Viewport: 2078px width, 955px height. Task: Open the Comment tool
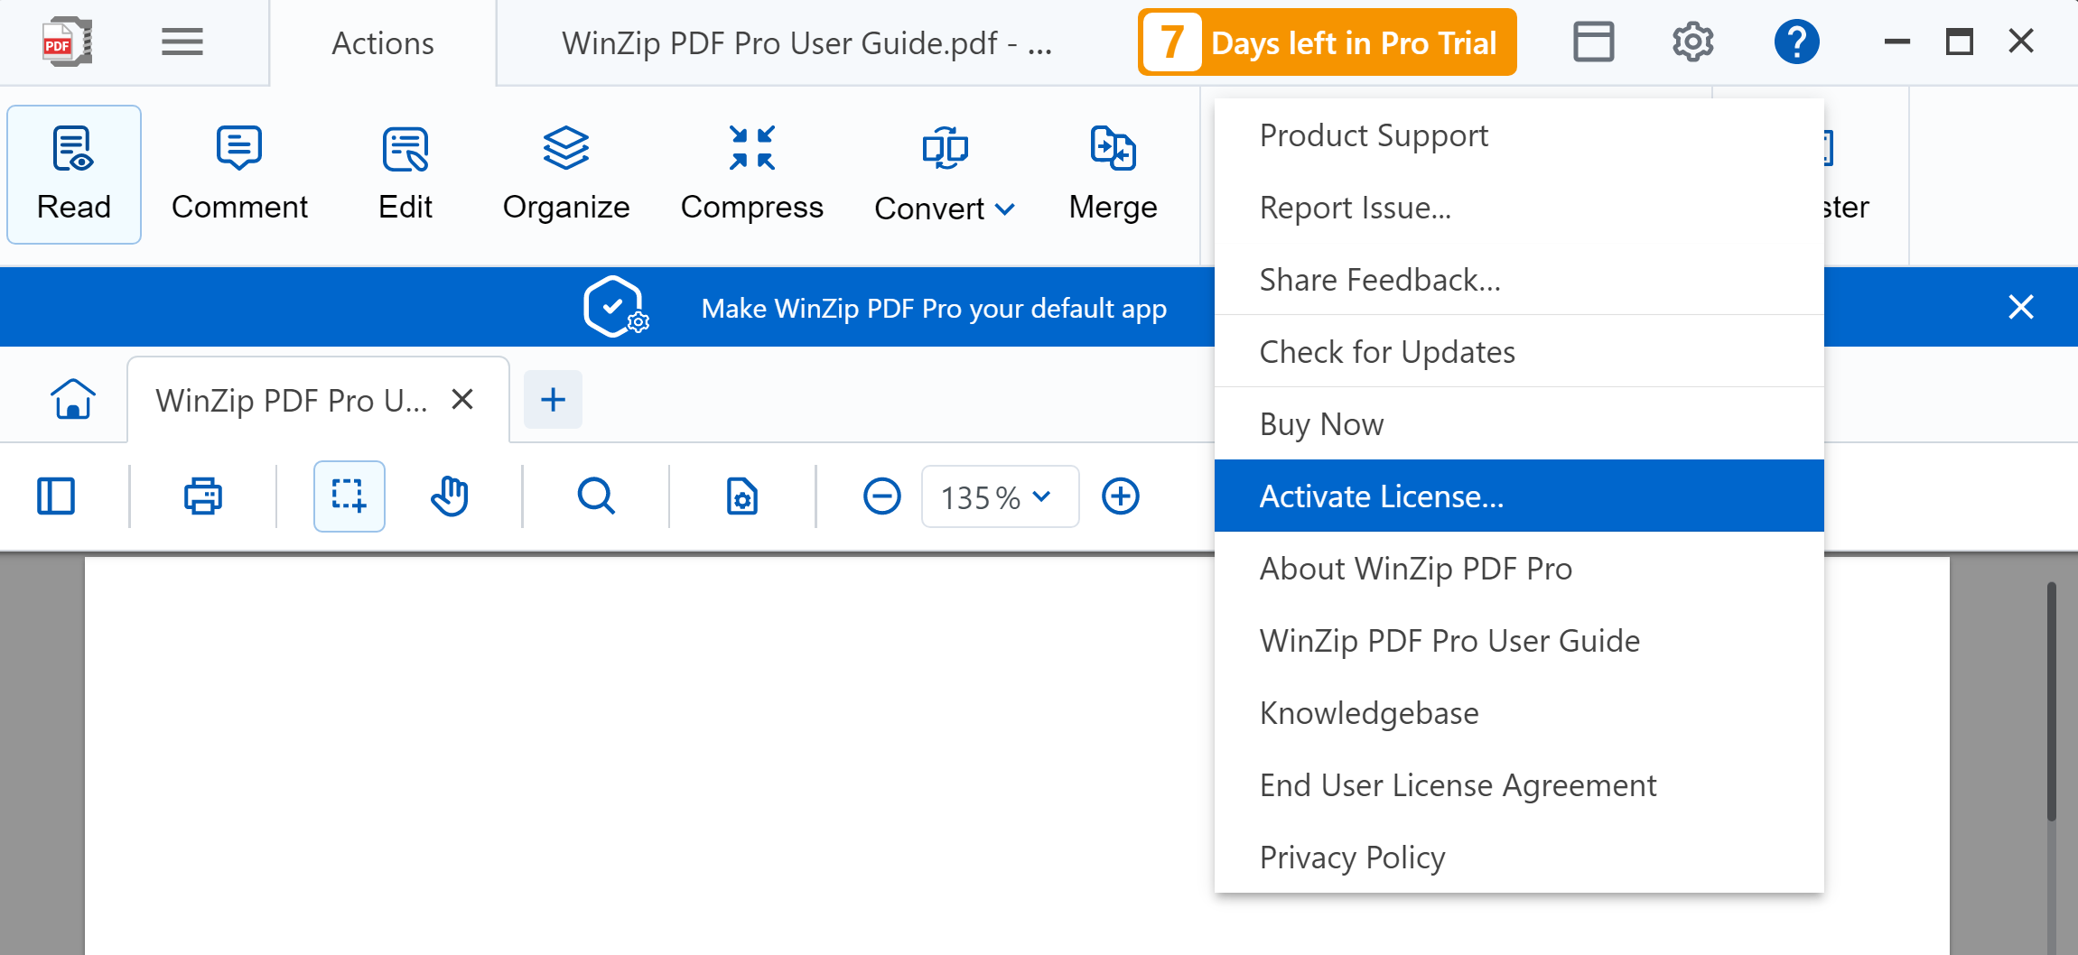click(239, 174)
